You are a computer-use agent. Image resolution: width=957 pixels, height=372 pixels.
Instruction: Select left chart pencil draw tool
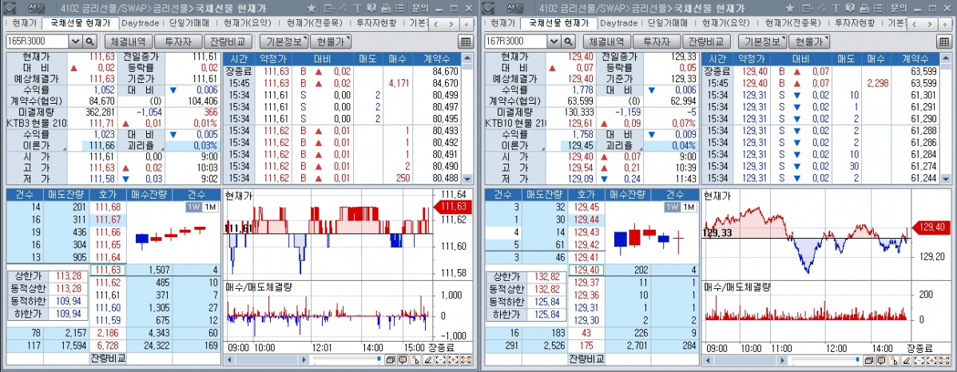(428, 360)
